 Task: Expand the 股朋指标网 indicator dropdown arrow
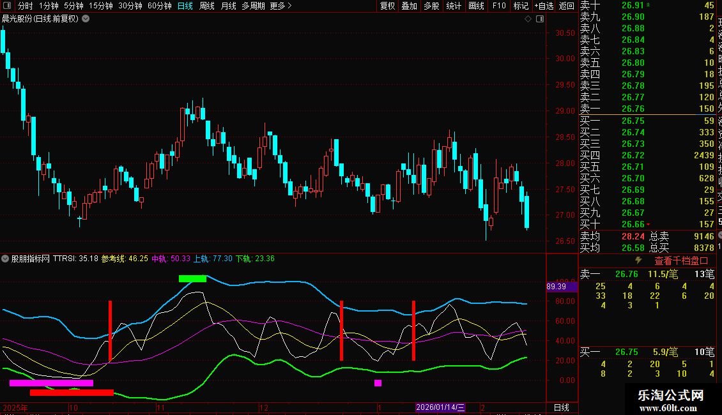pyautogui.click(x=5, y=259)
